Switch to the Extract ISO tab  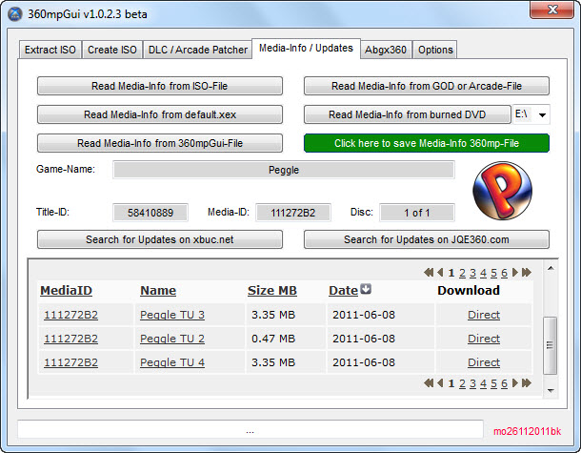tap(50, 50)
